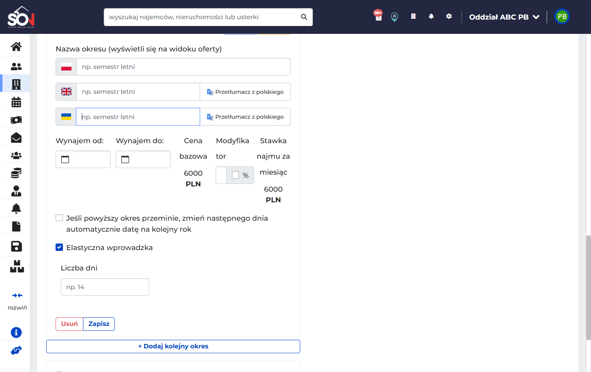
Task: Open the document file sidebar icon
Action: point(16,226)
